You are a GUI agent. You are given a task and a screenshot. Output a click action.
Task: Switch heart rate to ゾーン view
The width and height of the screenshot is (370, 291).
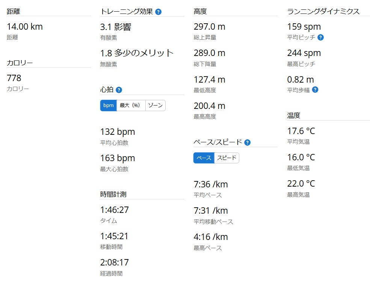156,106
